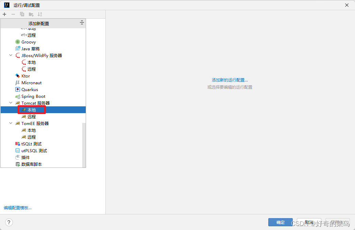Viewport: 355px width, 230px height.
Task: Add a new configuration with the plus icon
Action: click(x=4, y=14)
